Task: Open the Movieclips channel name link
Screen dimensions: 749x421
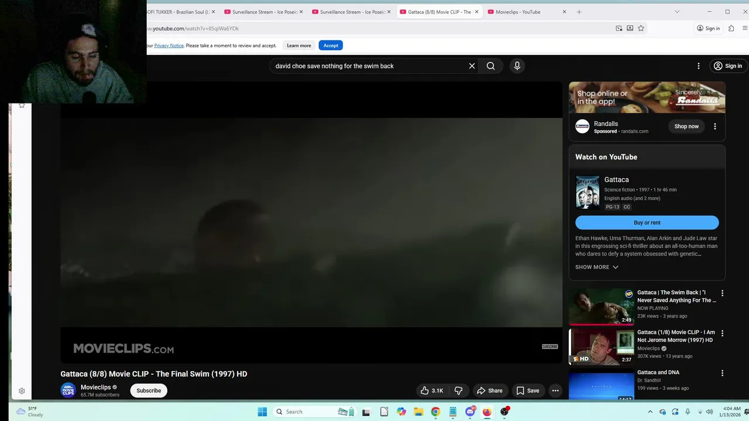Action: point(95,387)
